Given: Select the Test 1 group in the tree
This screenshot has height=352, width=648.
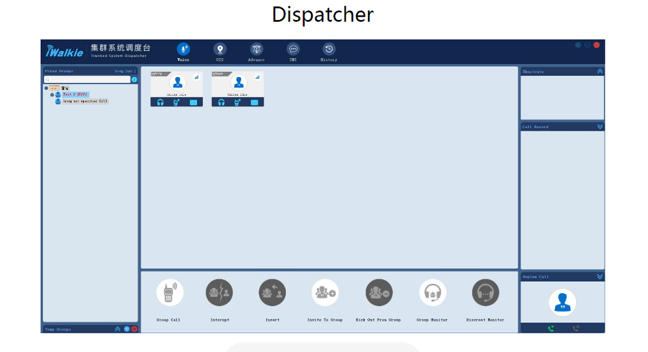Looking at the screenshot, I should coord(75,94).
